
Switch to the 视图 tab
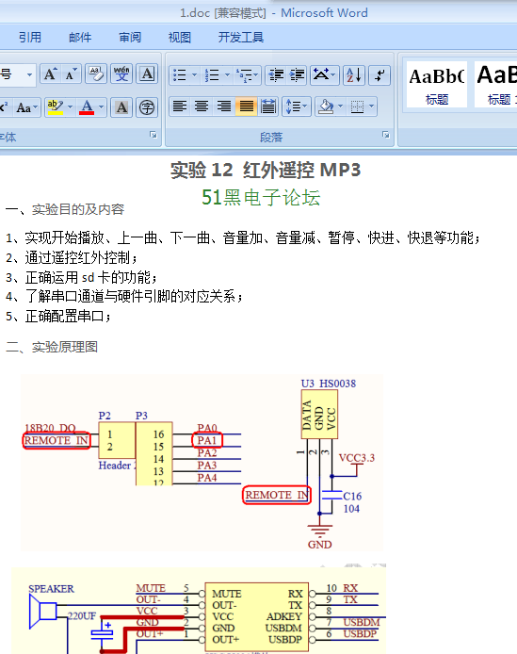180,38
